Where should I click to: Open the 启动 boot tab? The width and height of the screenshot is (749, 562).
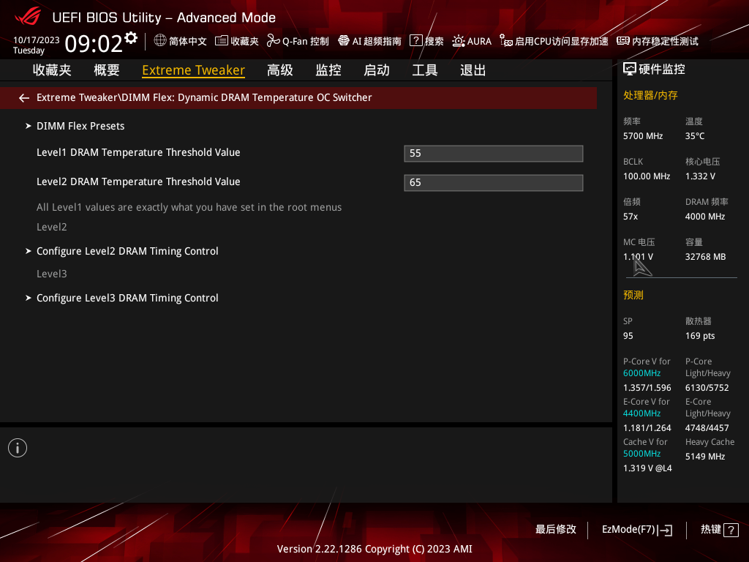pos(377,70)
